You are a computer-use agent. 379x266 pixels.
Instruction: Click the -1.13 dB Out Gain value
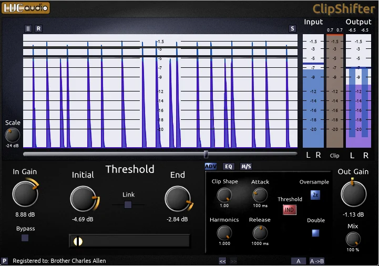tap(353, 214)
